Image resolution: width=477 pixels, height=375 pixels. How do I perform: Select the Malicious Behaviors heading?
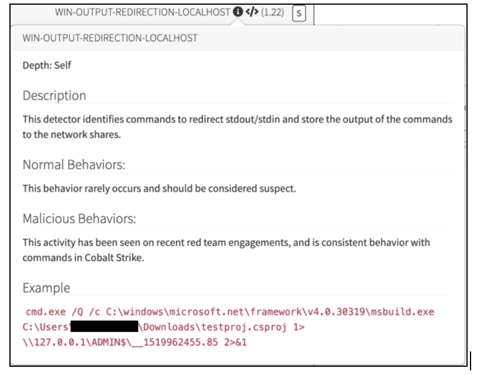(x=79, y=219)
